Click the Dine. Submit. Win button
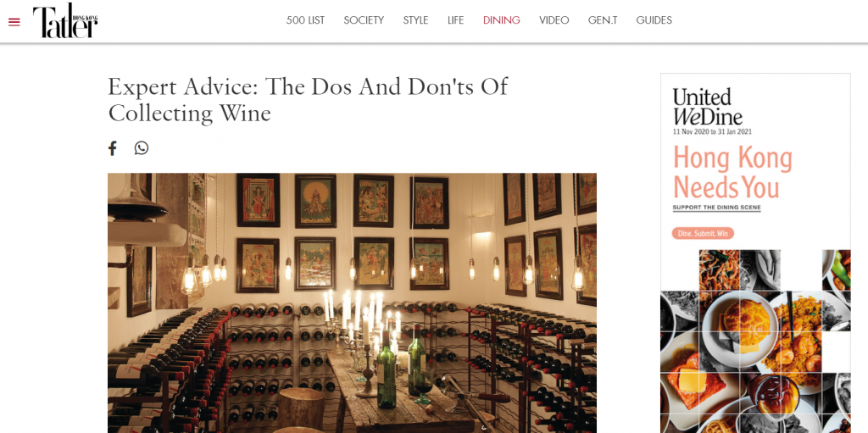Screen dimensions: 868x433 point(703,234)
